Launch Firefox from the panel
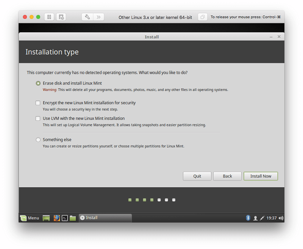Viewport: 303px width, 249px height. tap(56, 218)
